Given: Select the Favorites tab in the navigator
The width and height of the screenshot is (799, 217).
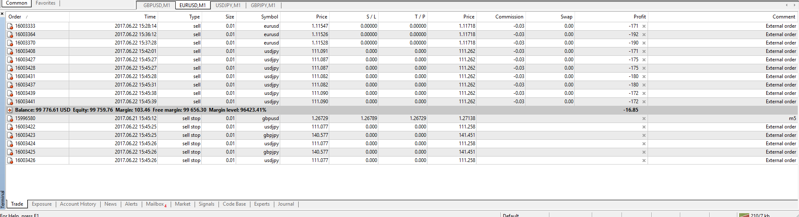Looking at the screenshot, I should click(45, 3).
